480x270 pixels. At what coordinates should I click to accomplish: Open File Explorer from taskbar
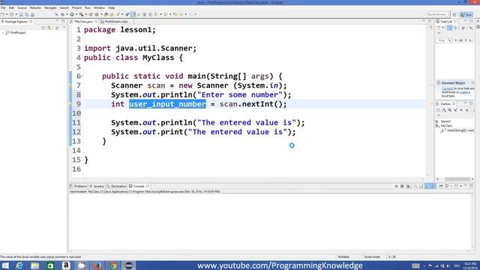[x=35, y=265]
